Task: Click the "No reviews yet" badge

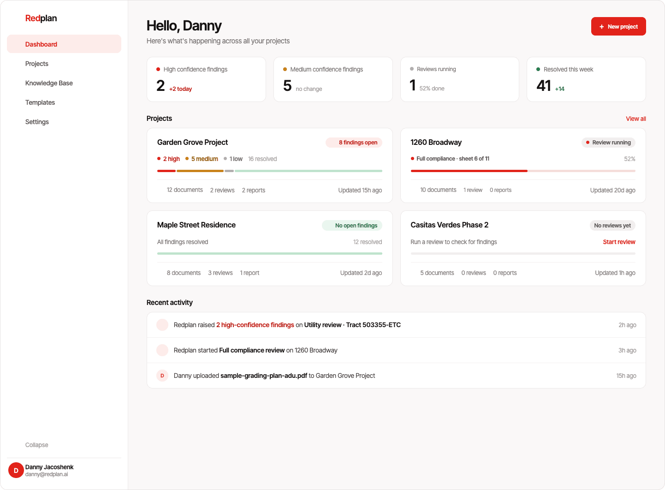Action: [612, 225]
